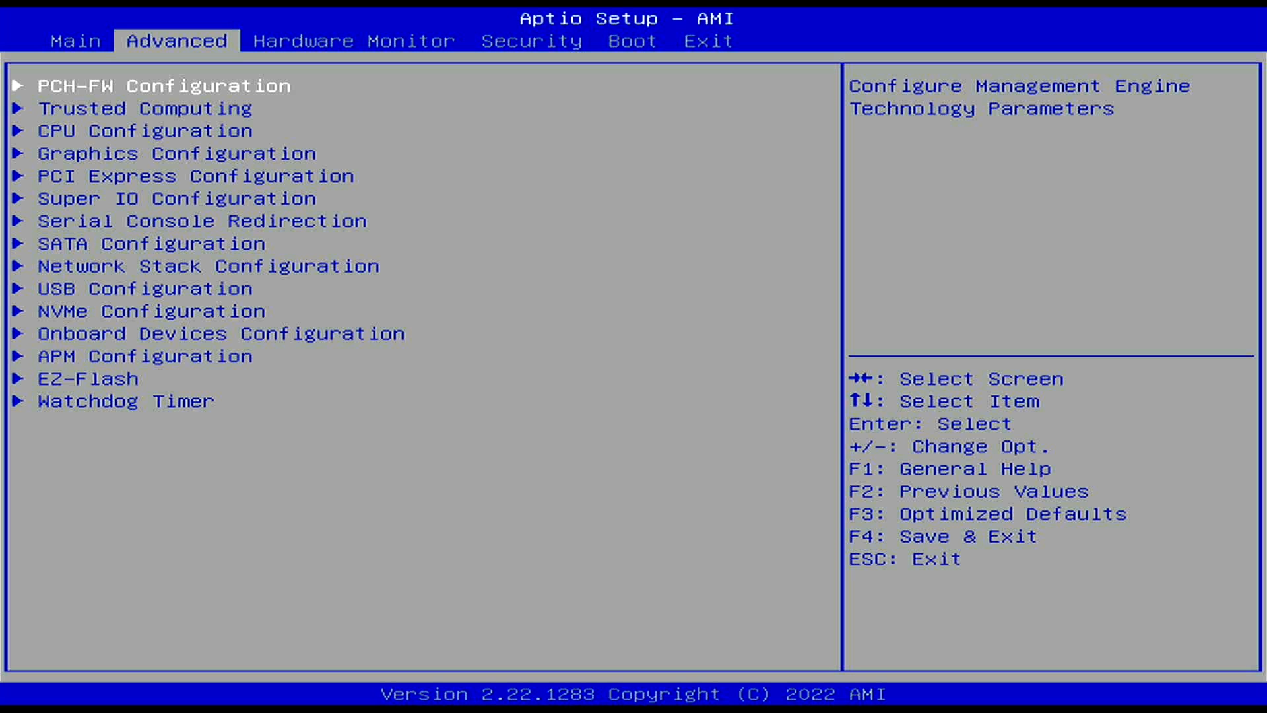Expand PCI Express Configuration submenu
This screenshot has width=1267, height=713.
point(195,176)
